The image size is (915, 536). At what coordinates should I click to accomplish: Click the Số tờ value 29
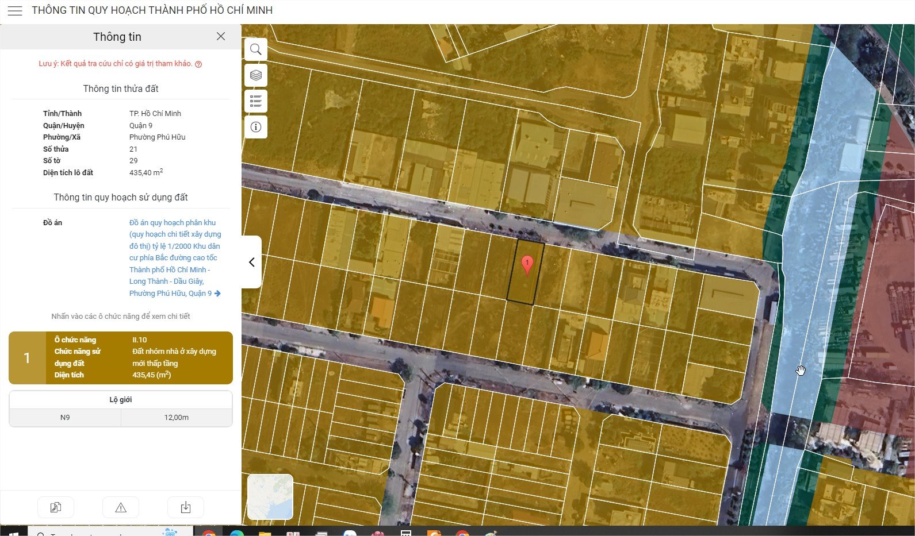[x=133, y=161]
